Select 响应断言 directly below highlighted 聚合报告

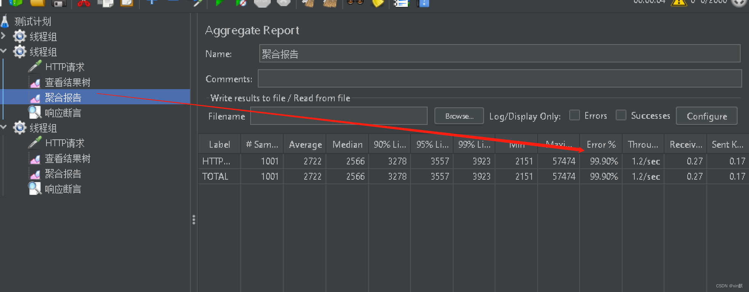pos(63,113)
